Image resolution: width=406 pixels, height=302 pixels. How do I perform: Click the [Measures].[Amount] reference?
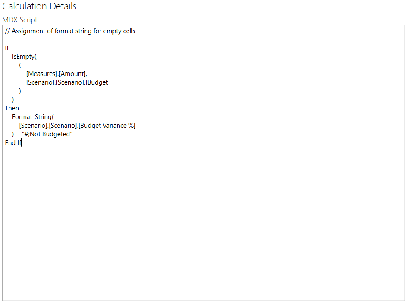pos(56,73)
